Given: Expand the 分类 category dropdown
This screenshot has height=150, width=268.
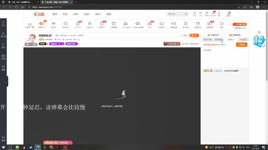Looking at the screenshot, I should point(76,14).
